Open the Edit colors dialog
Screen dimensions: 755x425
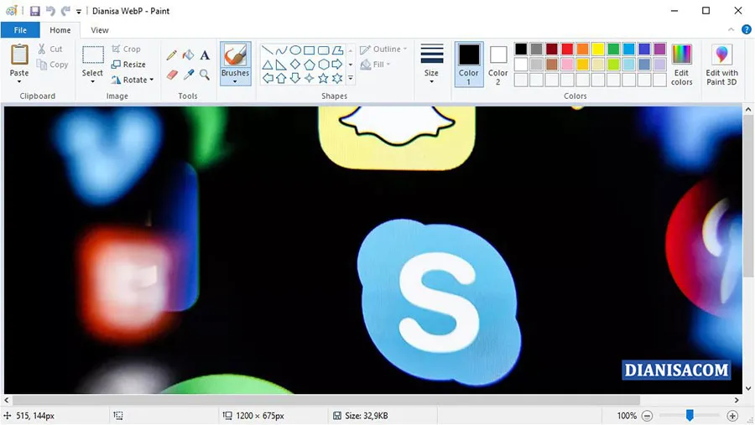coord(681,65)
